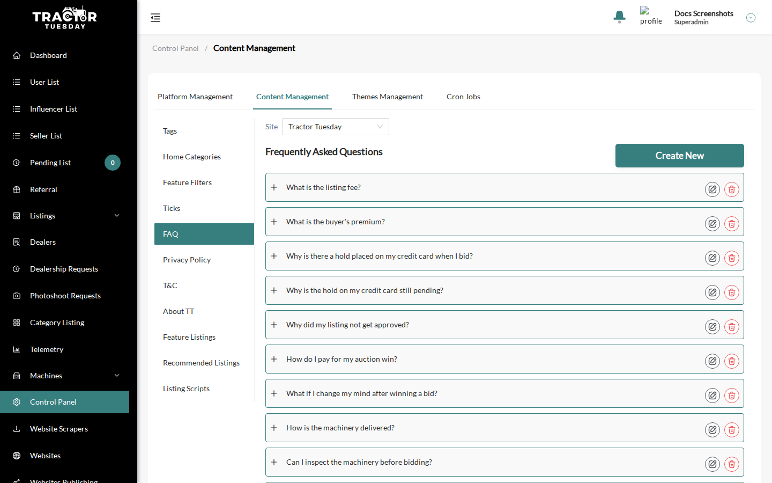Open Website Scrapers in the sidebar
Screen dimensions: 772x483
[x=64, y=429]
